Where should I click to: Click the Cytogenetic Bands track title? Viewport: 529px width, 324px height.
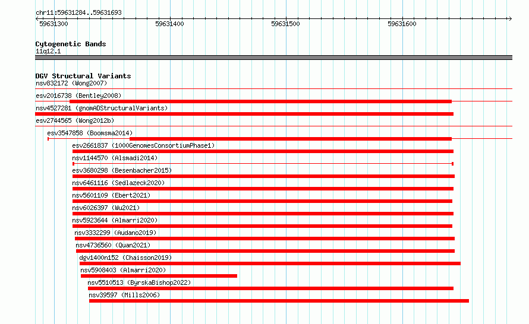click(x=71, y=44)
